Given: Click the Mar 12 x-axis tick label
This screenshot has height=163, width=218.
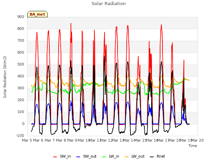Looking at the screenshot, I should [x=106, y=140].
